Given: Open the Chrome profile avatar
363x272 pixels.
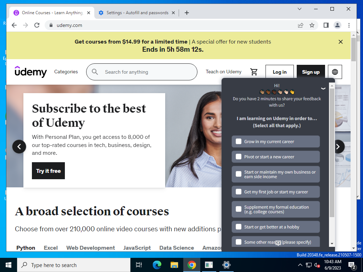Looking at the screenshot, I should (337, 25).
